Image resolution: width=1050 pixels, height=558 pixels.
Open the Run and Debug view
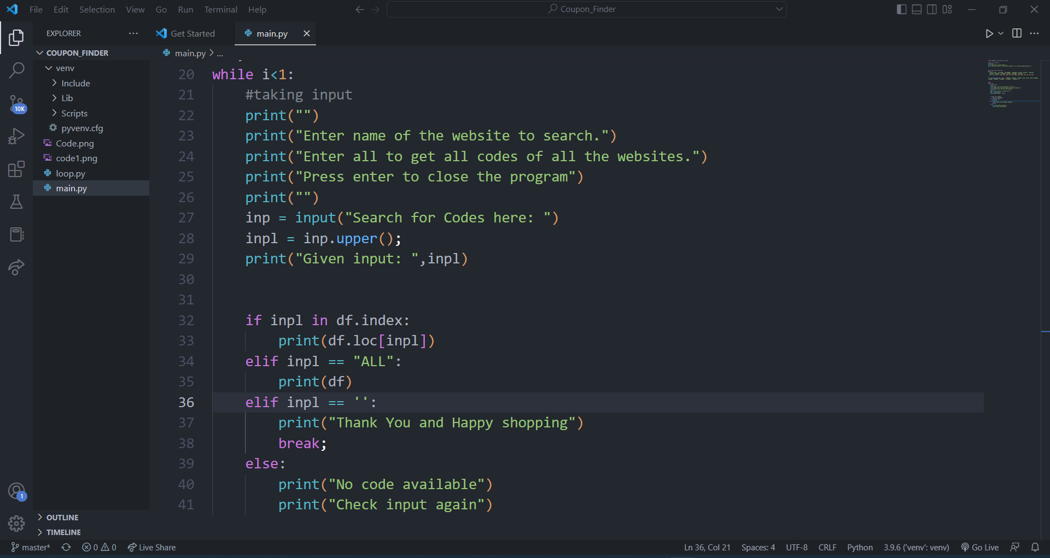coord(16,136)
